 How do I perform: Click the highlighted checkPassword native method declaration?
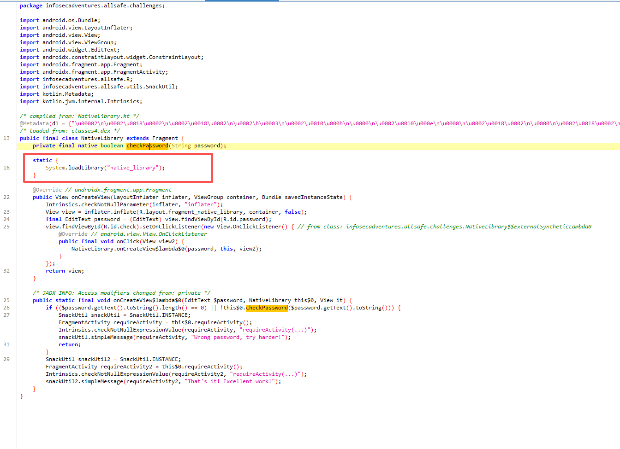tap(147, 146)
